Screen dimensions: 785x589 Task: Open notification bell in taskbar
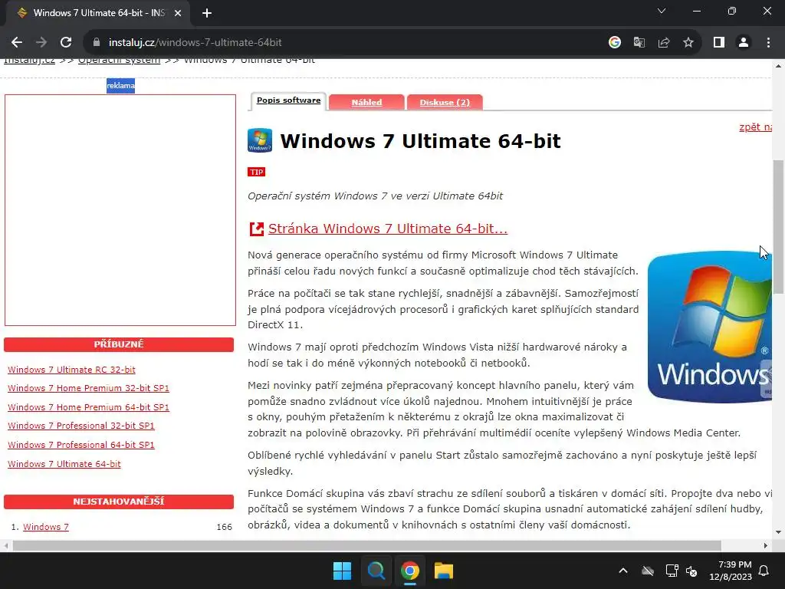pyautogui.click(x=764, y=571)
